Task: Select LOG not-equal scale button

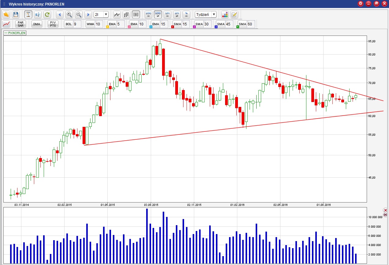Action: 158,14
